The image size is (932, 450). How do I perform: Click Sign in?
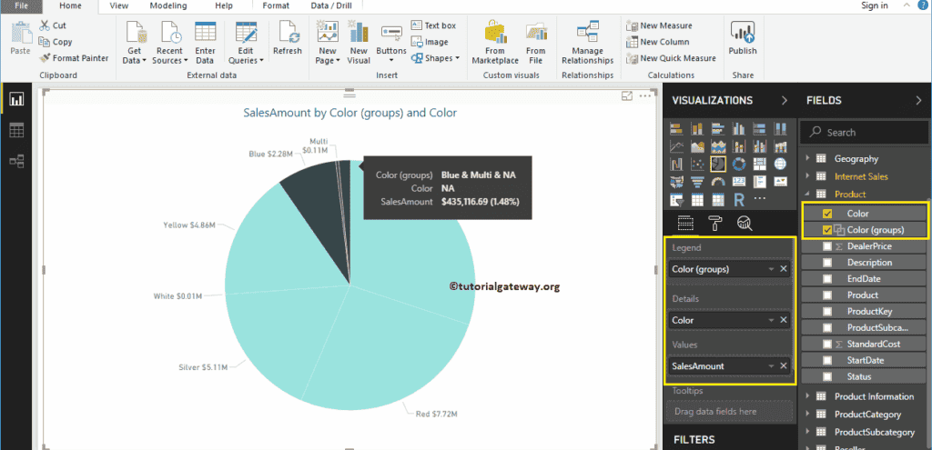click(875, 6)
